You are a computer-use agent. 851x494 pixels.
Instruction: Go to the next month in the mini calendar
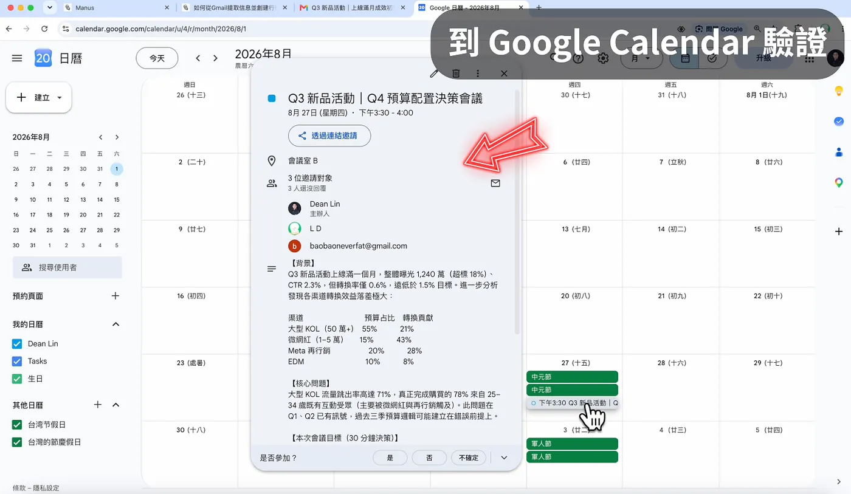click(117, 137)
